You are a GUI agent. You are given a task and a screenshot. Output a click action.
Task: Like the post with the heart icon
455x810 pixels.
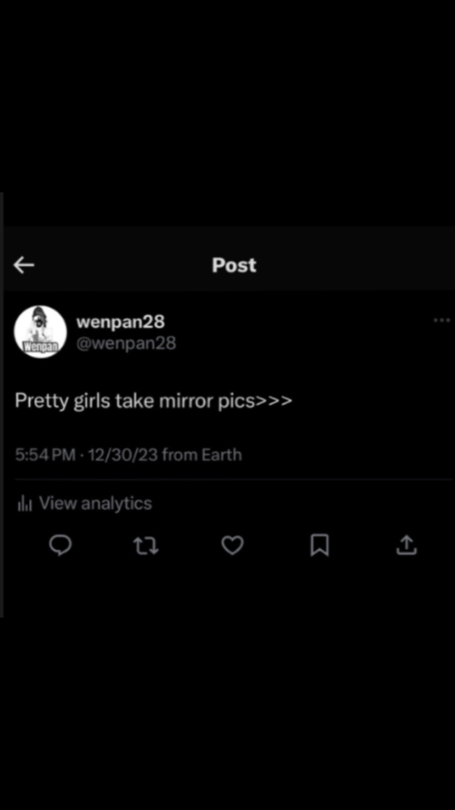[233, 545]
